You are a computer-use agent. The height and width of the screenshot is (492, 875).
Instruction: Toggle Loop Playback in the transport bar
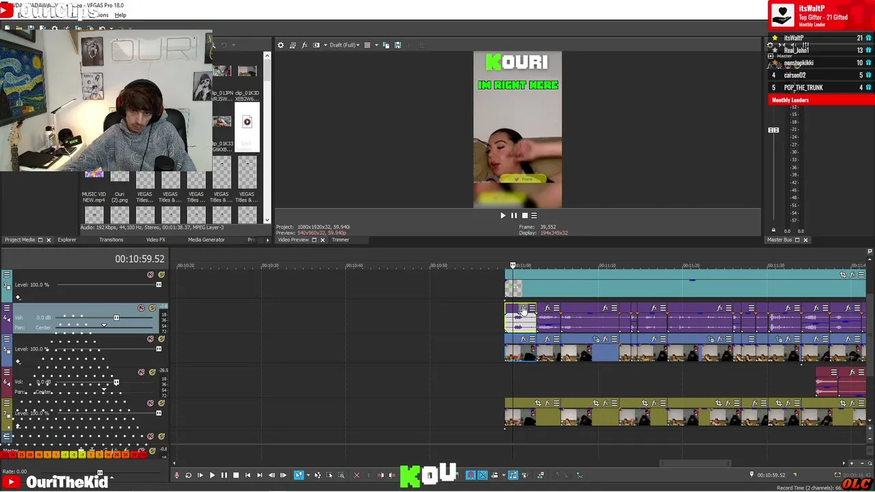click(188, 475)
